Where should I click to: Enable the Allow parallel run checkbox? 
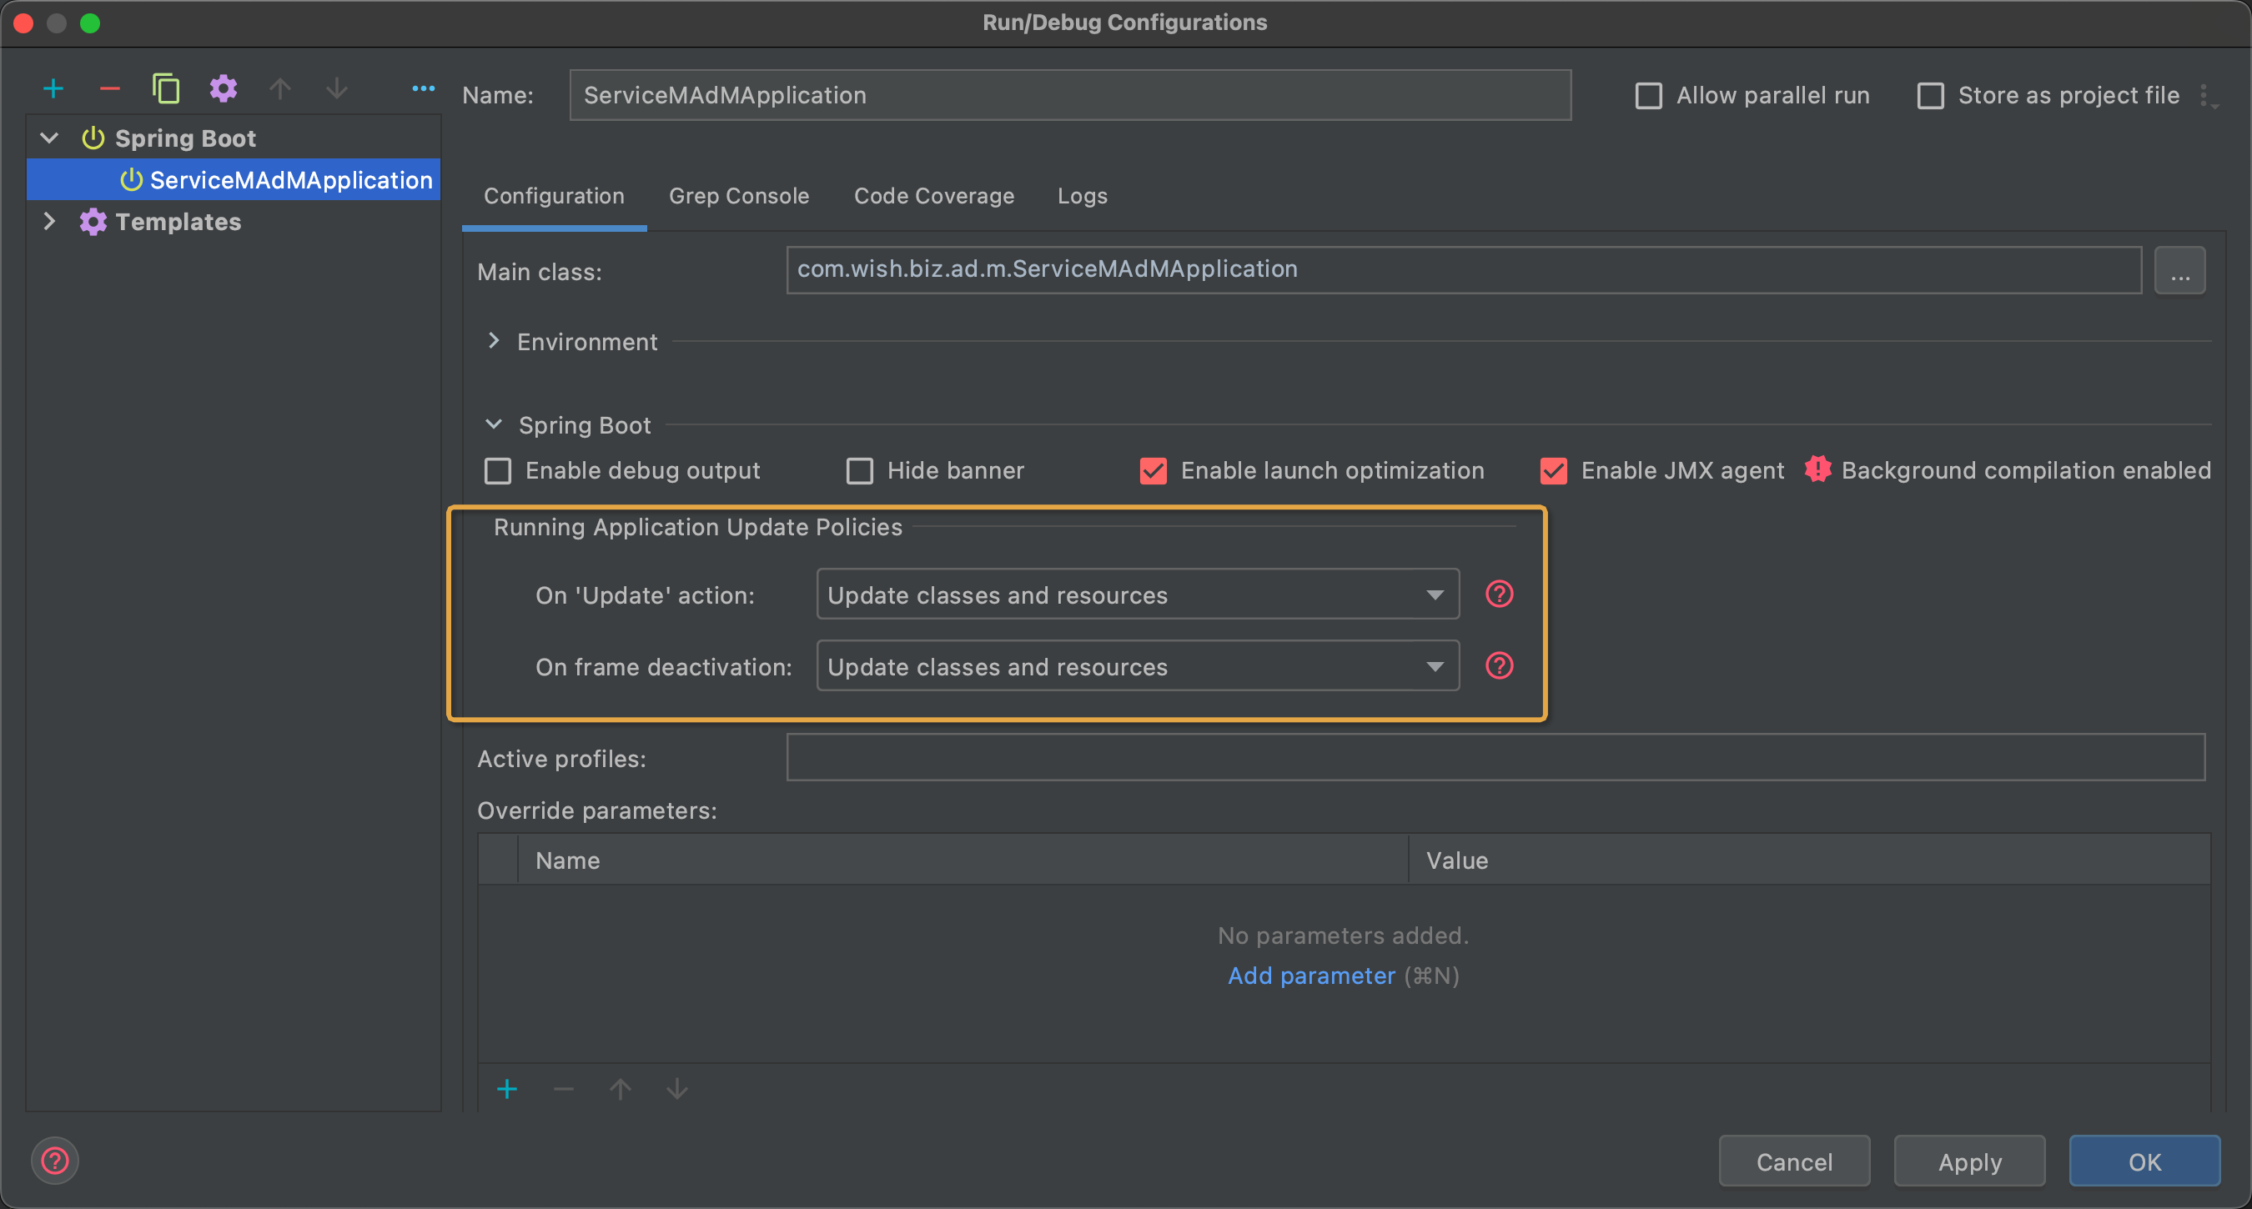coord(1648,95)
